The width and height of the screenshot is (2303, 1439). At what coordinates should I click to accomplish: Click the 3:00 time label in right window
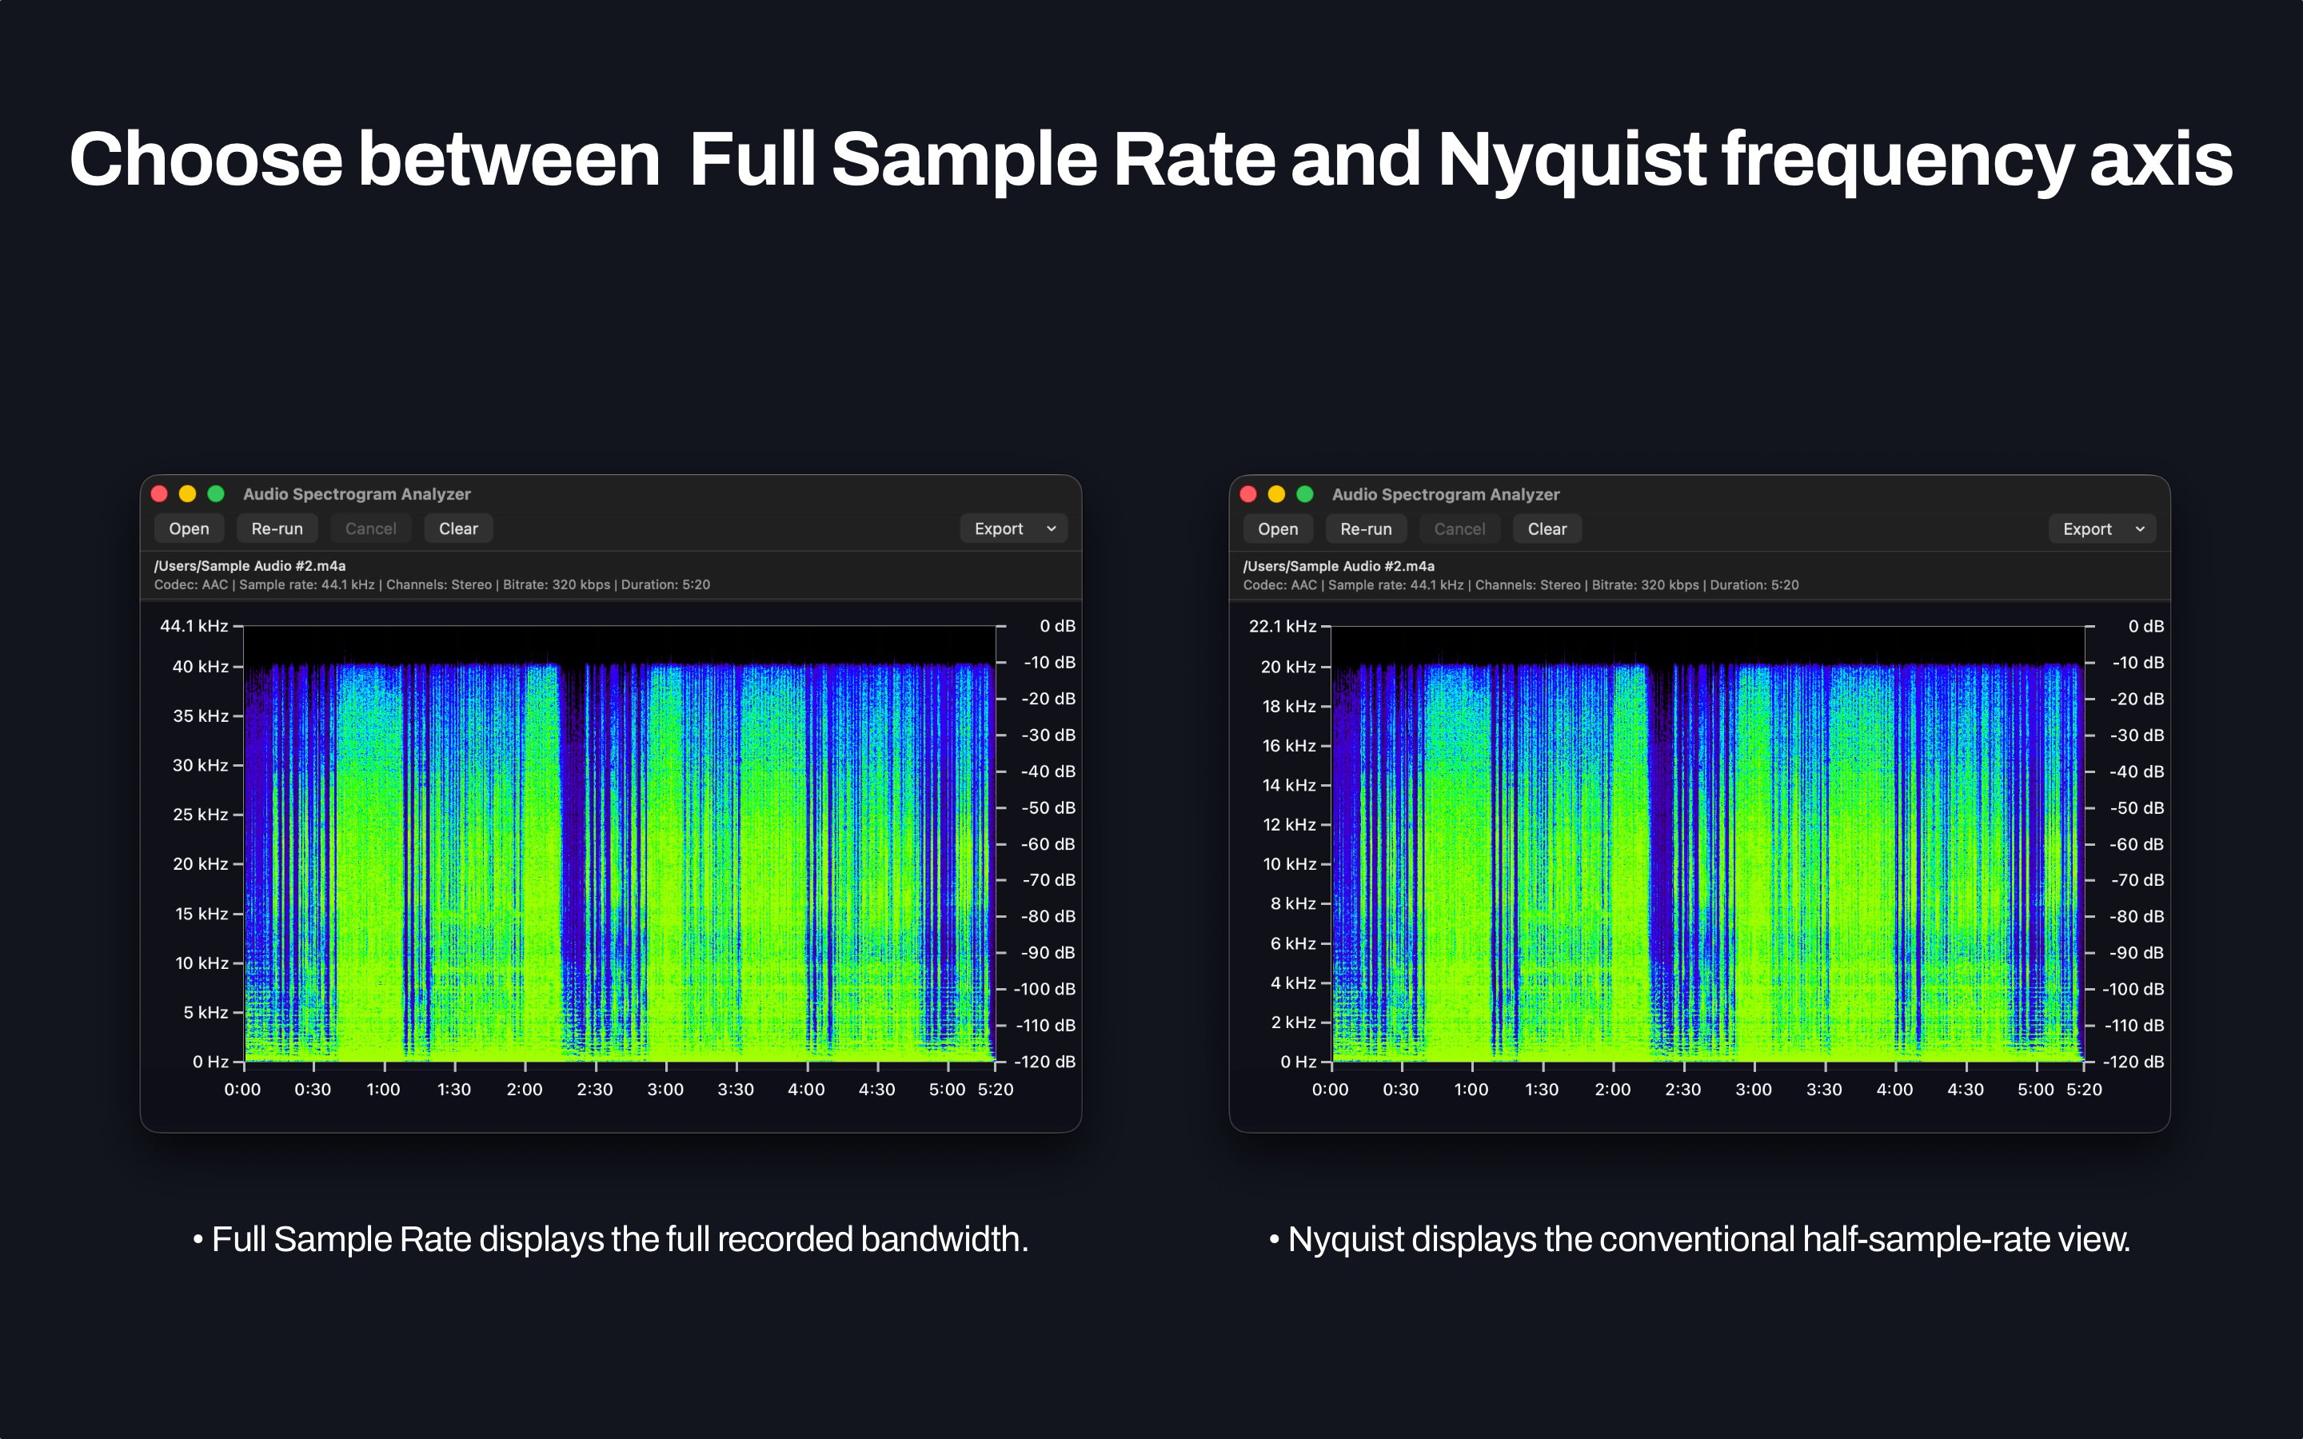[x=1753, y=1089]
